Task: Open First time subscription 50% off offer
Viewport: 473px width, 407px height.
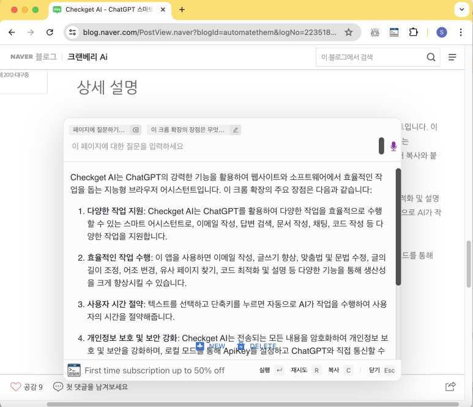Action: (x=154, y=370)
